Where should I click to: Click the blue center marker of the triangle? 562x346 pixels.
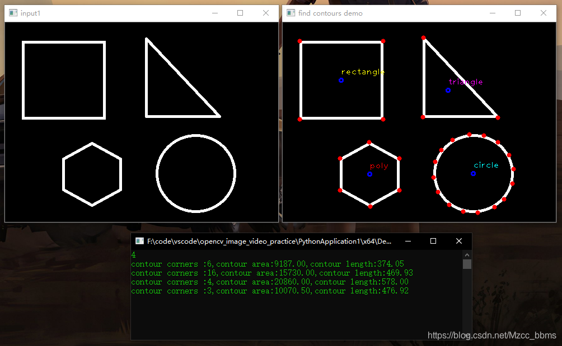pos(448,91)
